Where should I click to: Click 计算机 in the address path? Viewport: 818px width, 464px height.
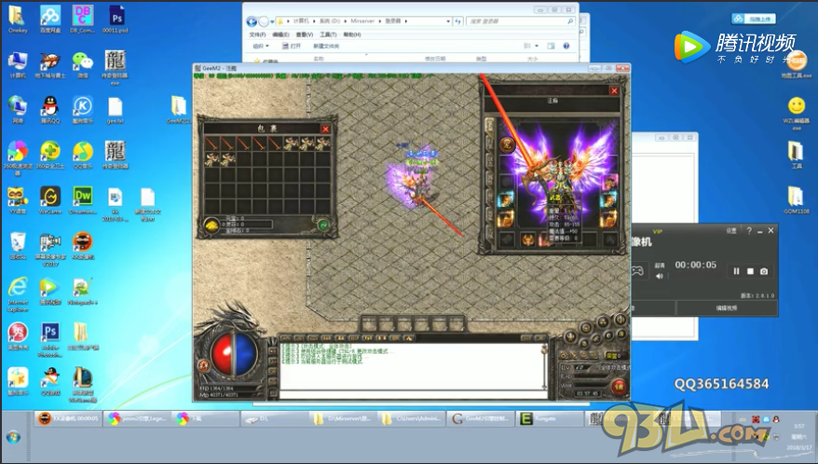coord(301,21)
